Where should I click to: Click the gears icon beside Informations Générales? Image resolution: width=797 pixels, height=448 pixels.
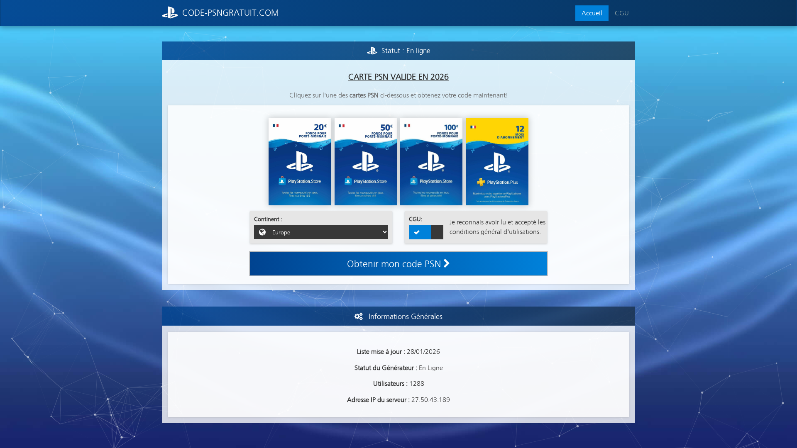pyautogui.click(x=359, y=317)
